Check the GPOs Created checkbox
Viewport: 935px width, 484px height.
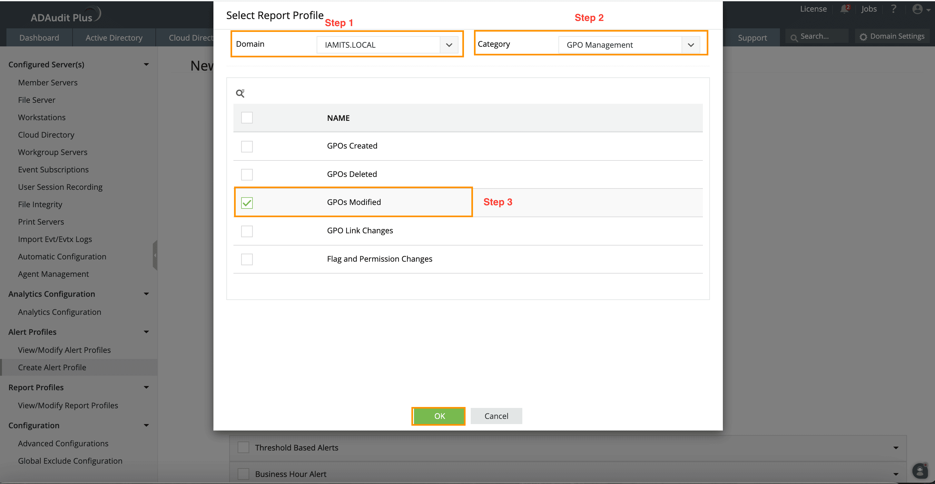(247, 146)
